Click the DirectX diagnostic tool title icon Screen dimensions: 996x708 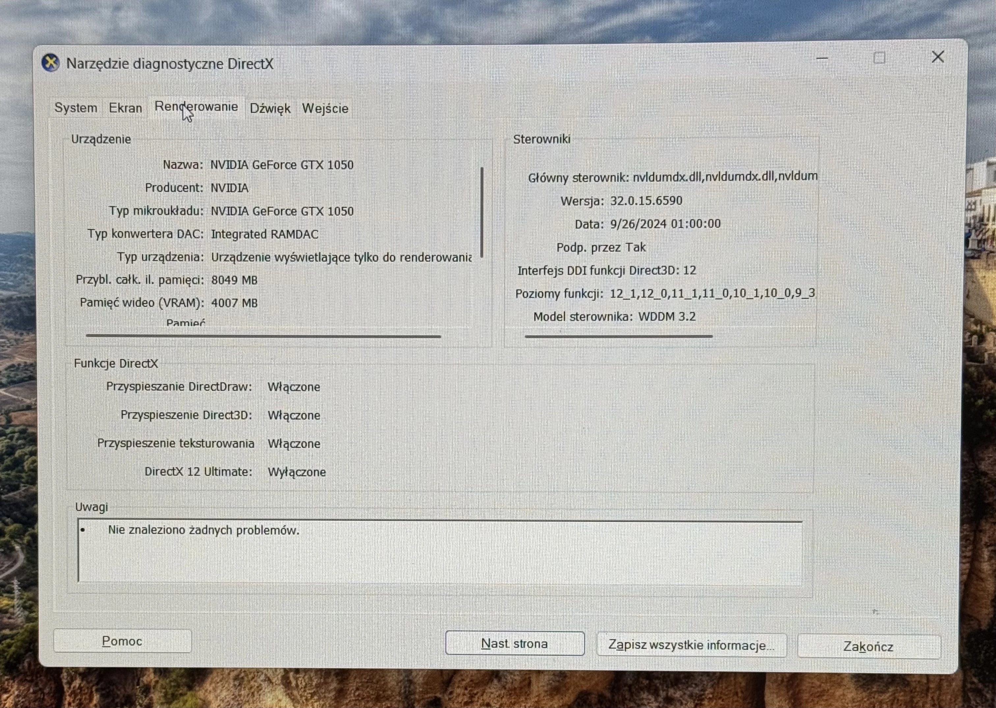click(x=51, y=63)
